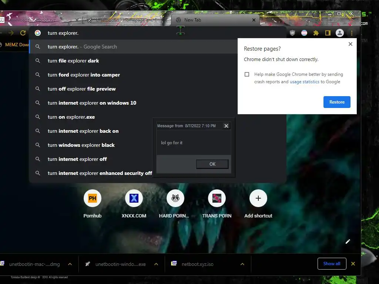
Task: Click the Restore button
Action: tap(337, 102)
